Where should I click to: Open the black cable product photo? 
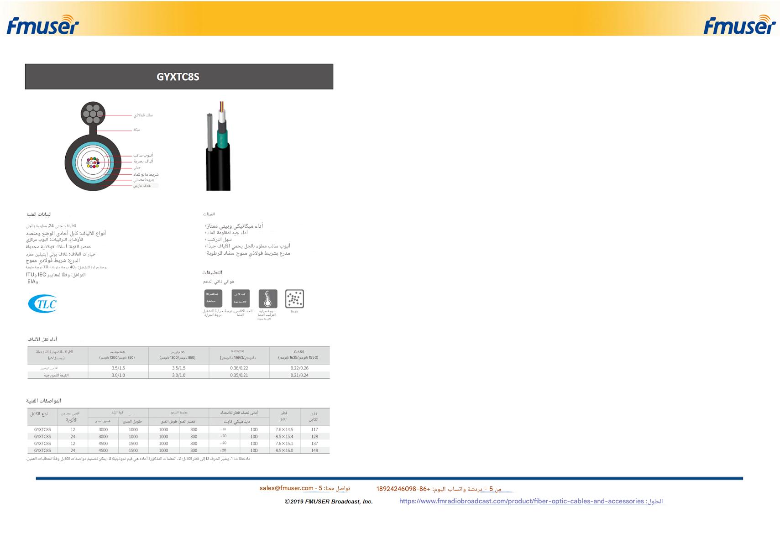(x=218, y=146)
